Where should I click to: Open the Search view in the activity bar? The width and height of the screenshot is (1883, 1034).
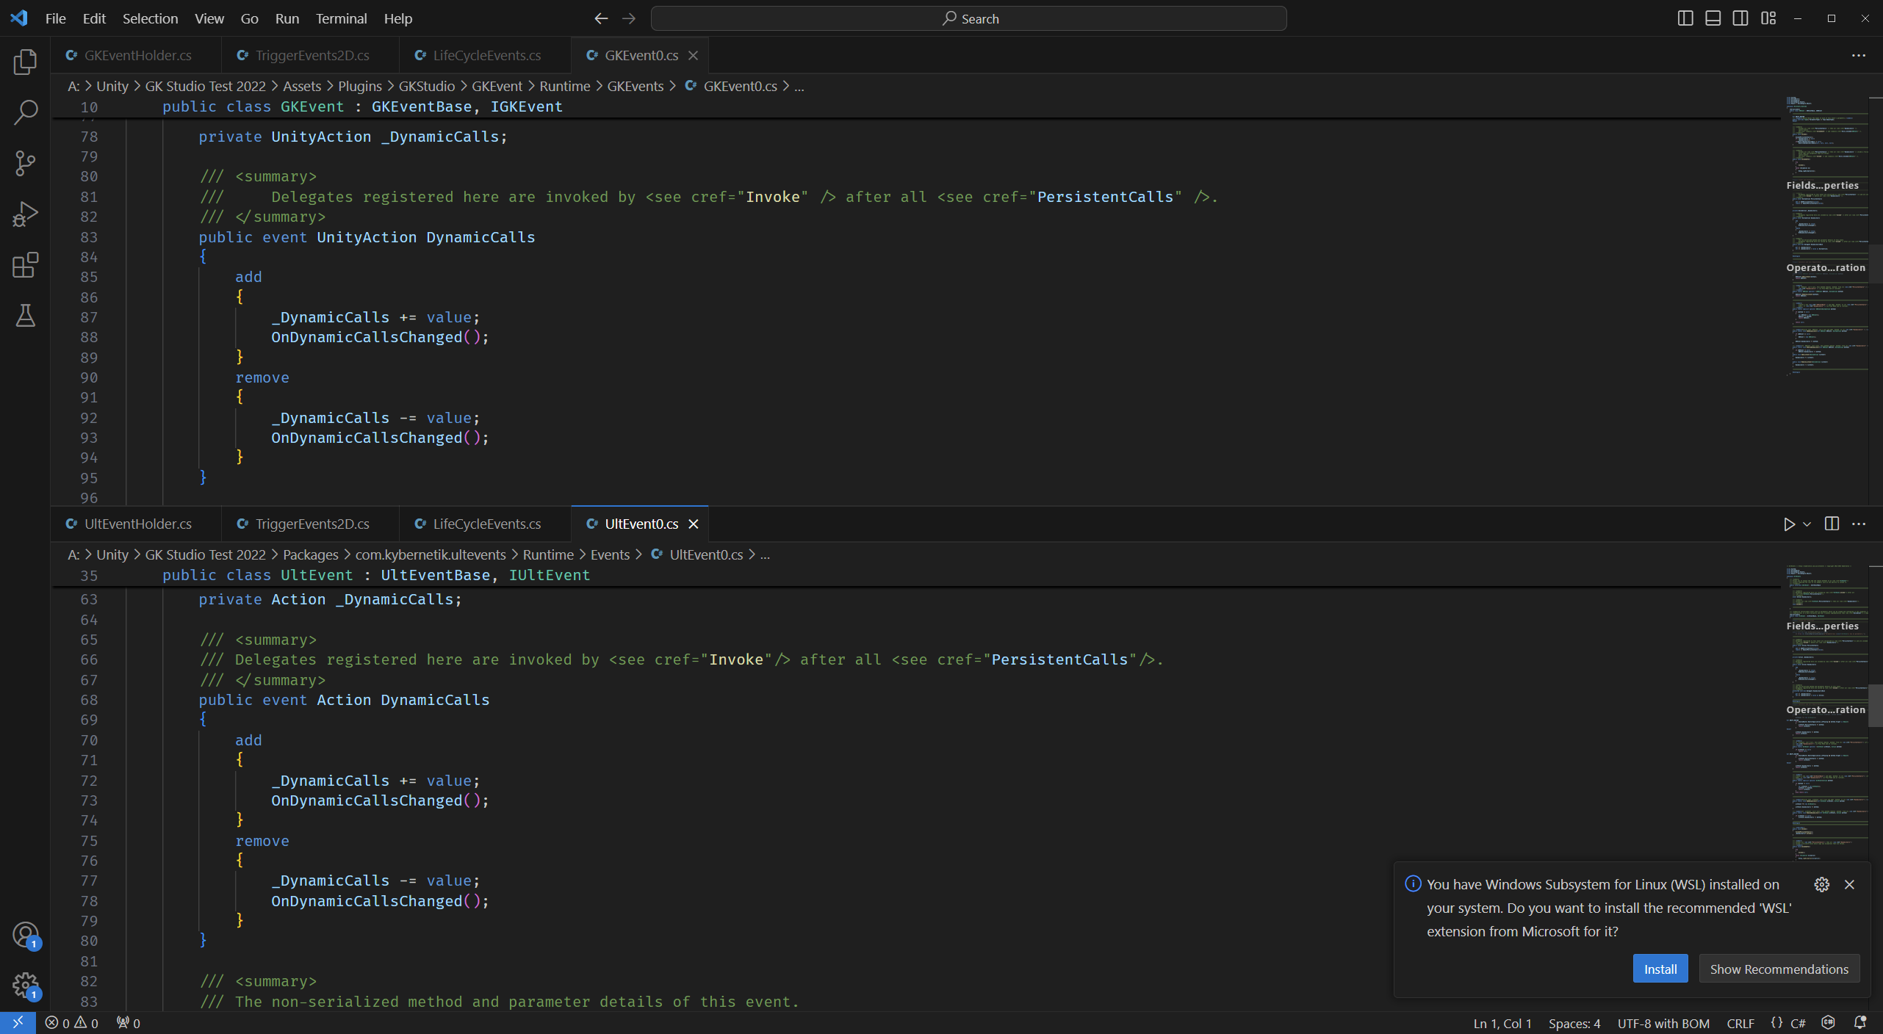pos(25,112)
